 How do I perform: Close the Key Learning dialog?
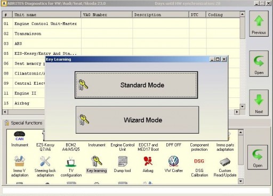click(224, 59)
